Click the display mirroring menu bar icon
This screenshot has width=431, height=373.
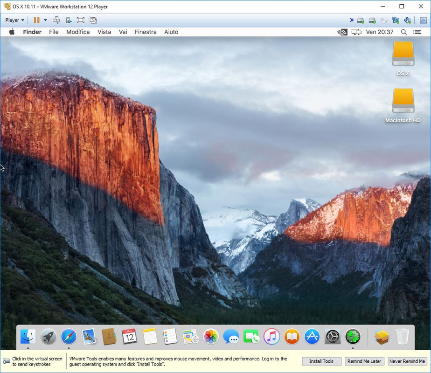(356, 32)
